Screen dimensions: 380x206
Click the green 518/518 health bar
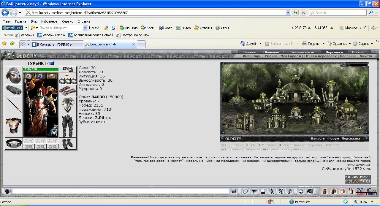tap(41, 69)
